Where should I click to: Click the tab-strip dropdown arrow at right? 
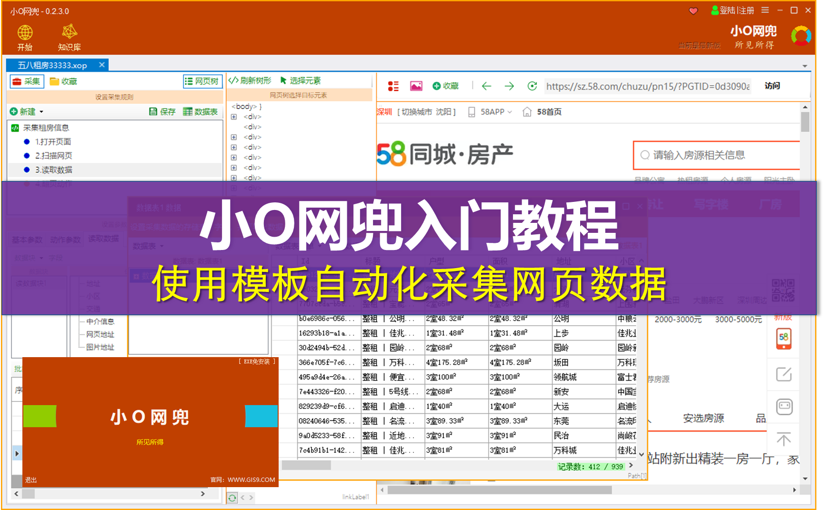coord(805,66)
